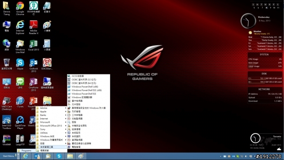Launch QuickTime Player shortcut
Image resolution: width=284 pixels, height=160 pixels.
[x=20, y=122]
